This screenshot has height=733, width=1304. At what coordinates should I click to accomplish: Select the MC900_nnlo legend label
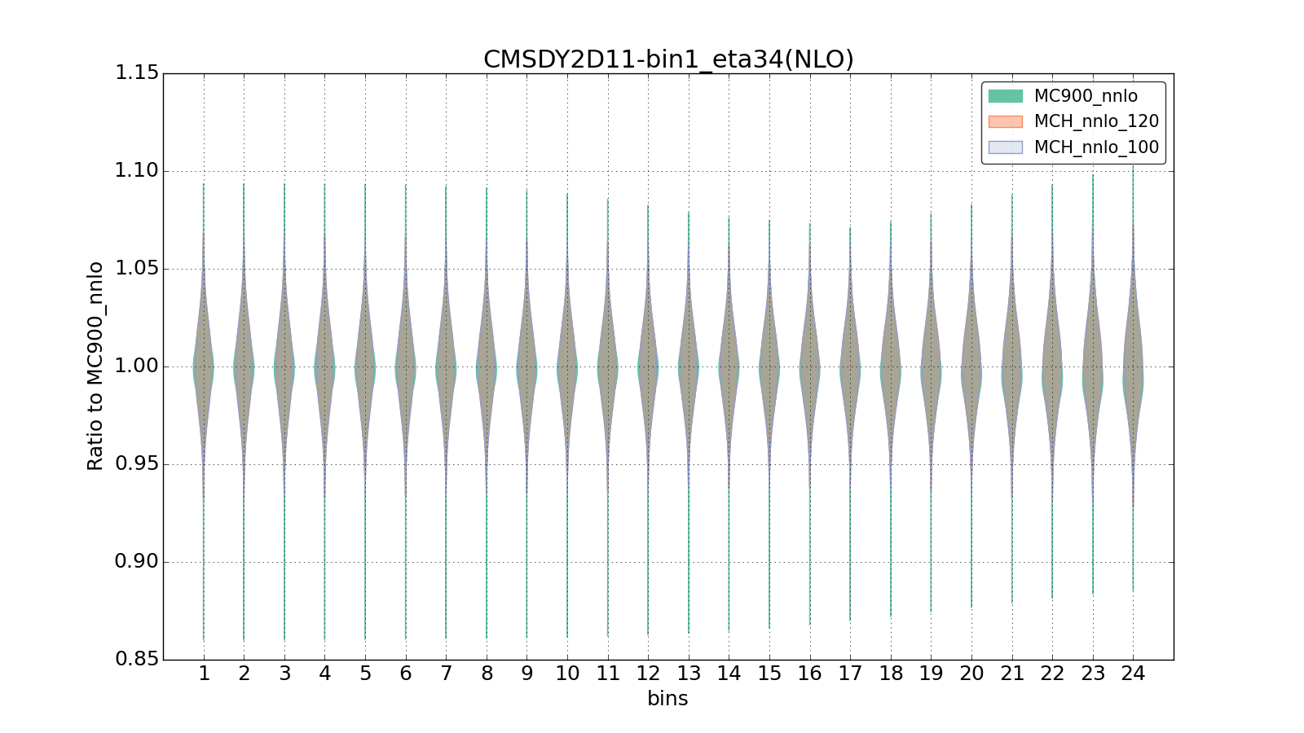[x=1086, y=96]
